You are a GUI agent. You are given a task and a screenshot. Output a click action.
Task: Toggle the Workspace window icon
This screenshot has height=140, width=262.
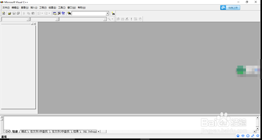(x=55, y=13)
